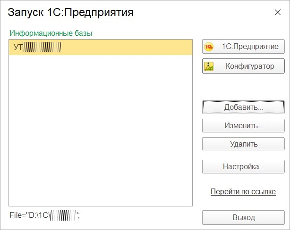Open the Настройка... dialog

pos(243,166)
